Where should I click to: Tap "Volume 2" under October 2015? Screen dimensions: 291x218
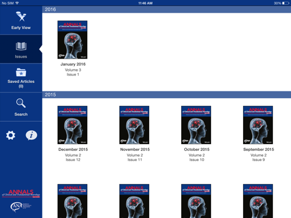click(x=197, y=155)
